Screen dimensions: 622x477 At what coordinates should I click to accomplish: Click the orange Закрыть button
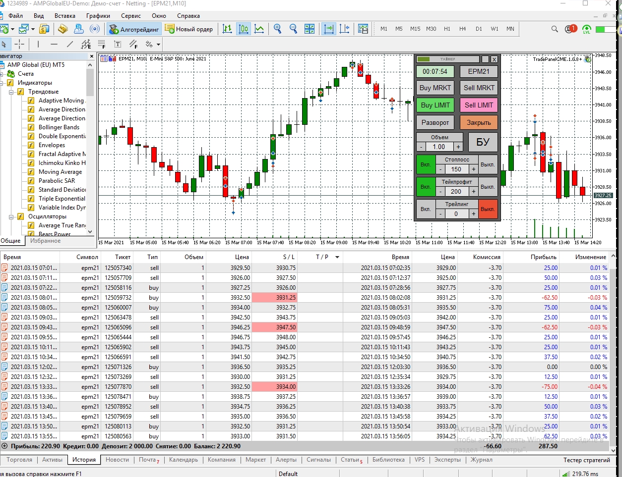pyautogui.click(x=479, y=123)
